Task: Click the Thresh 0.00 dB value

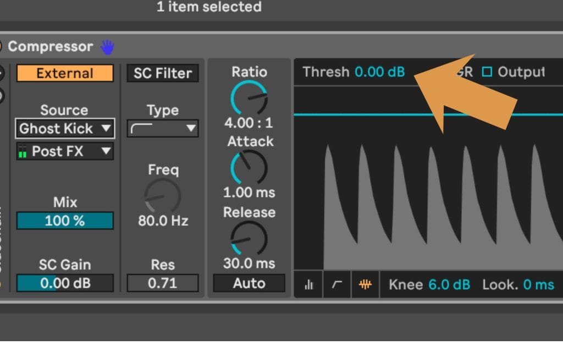Action: pyautogui.click(x=379, y=72)
